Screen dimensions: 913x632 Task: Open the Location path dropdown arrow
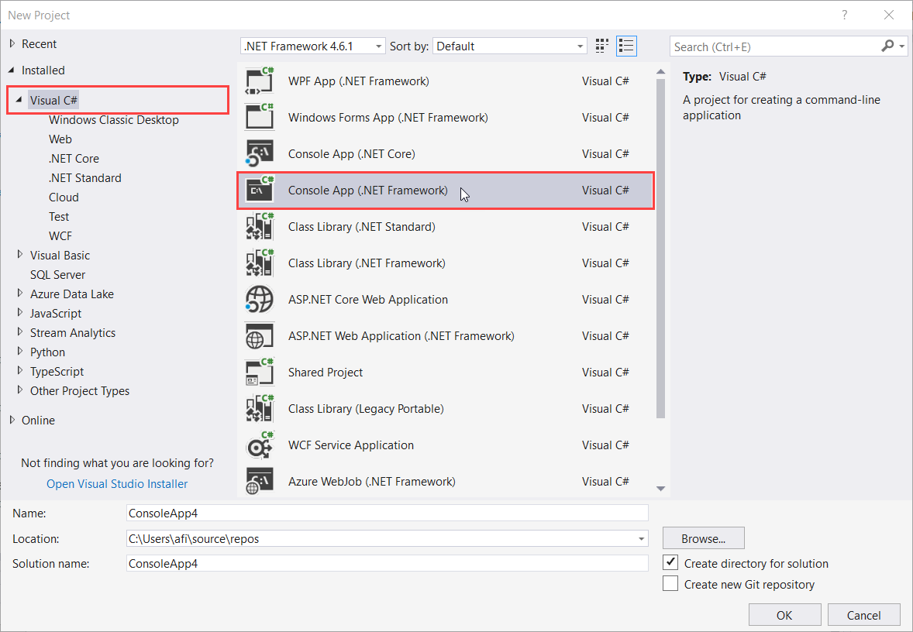point(641,539)
